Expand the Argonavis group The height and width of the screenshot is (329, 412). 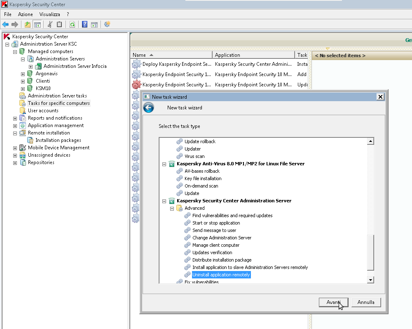pyautogui.click(x=23, y=74)
